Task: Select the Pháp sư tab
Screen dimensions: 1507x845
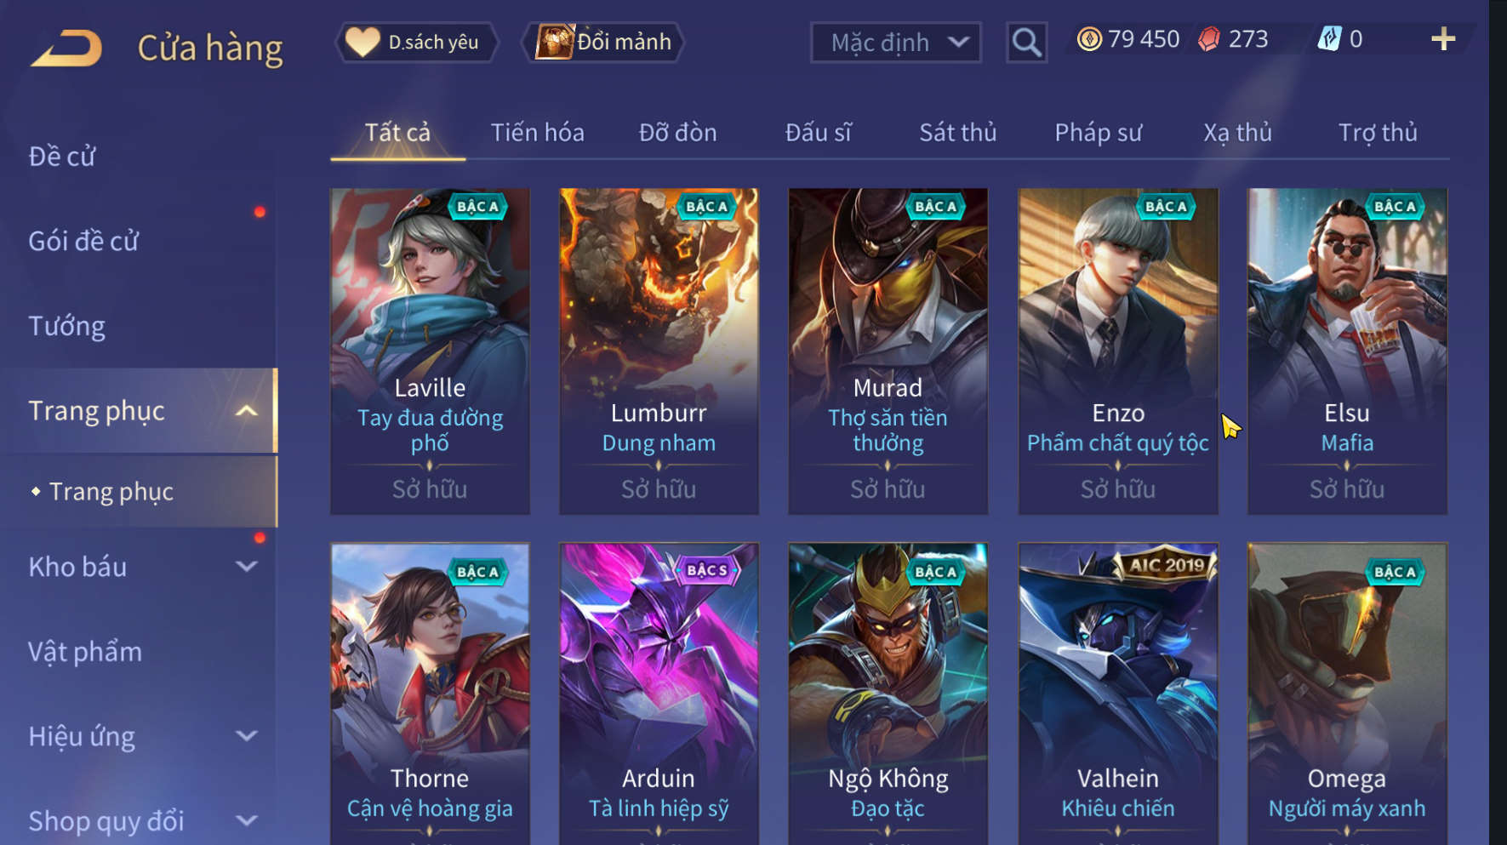Action: (x=1098, y=133)
